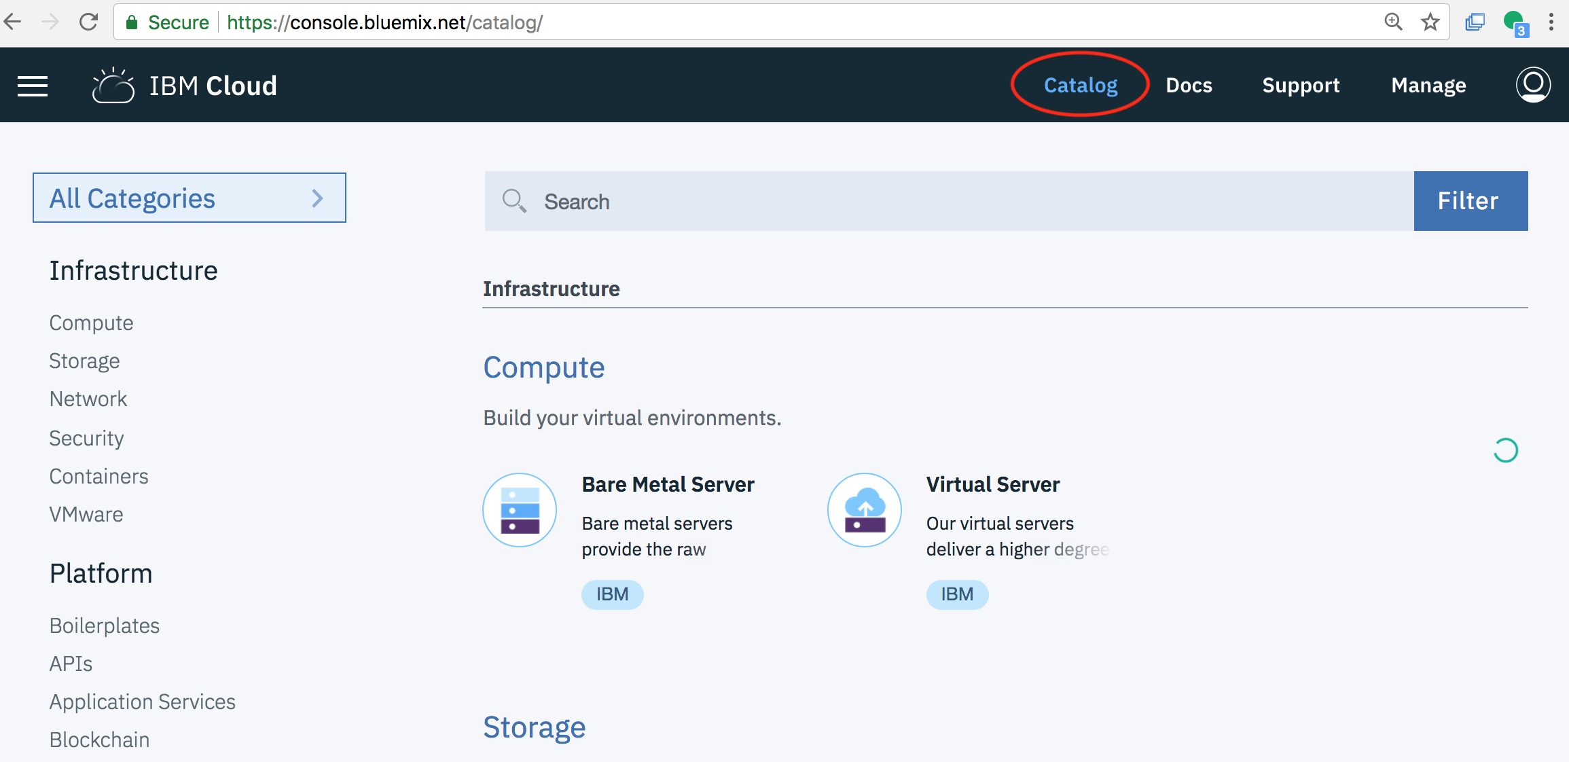Viewport: 1569px width, 762px height.
Task: Go to the Support page
Action: 1301,86
